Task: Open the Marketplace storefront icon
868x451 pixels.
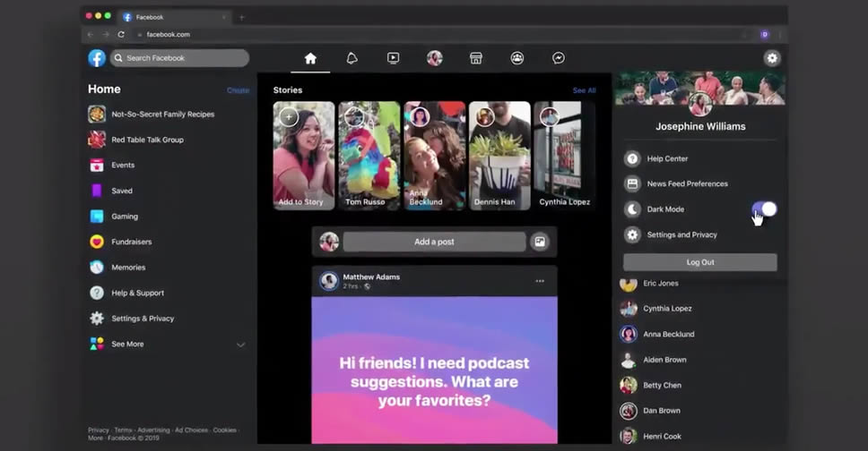Action: coord(476,58)
